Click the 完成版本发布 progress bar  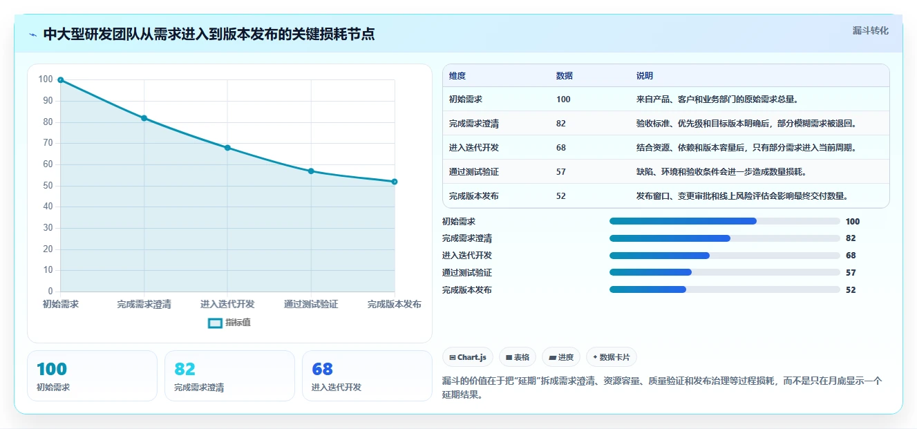(725, 290)
